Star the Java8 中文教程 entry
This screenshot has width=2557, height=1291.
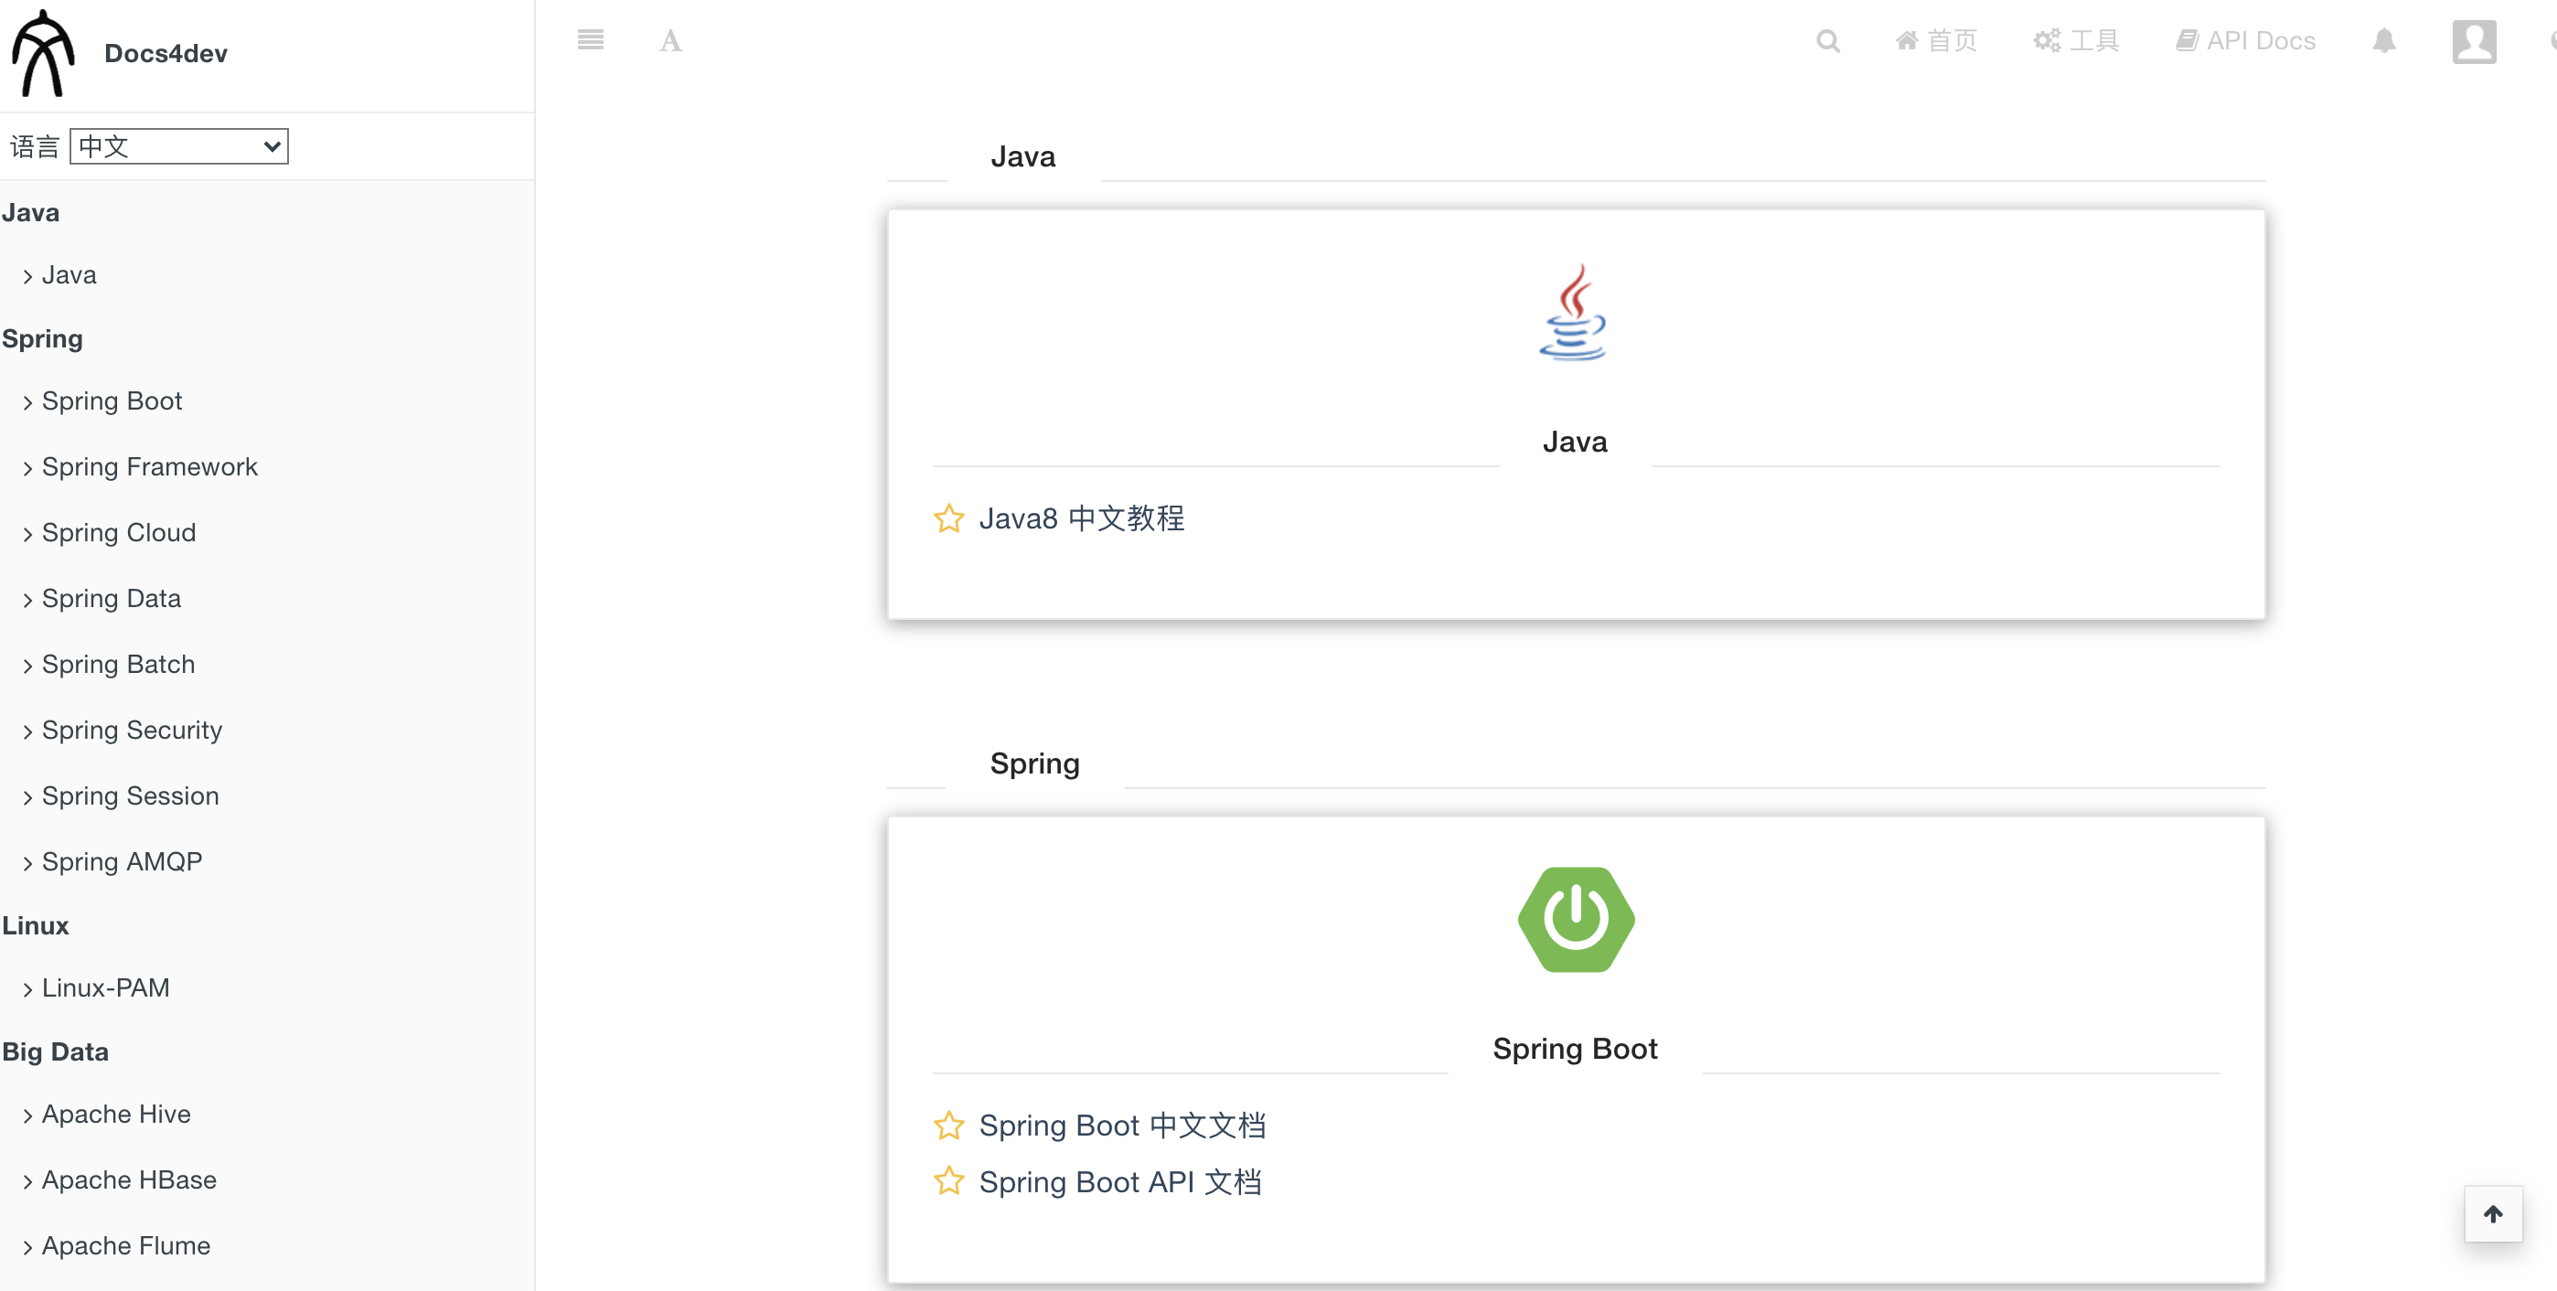[x=949, y=518]
